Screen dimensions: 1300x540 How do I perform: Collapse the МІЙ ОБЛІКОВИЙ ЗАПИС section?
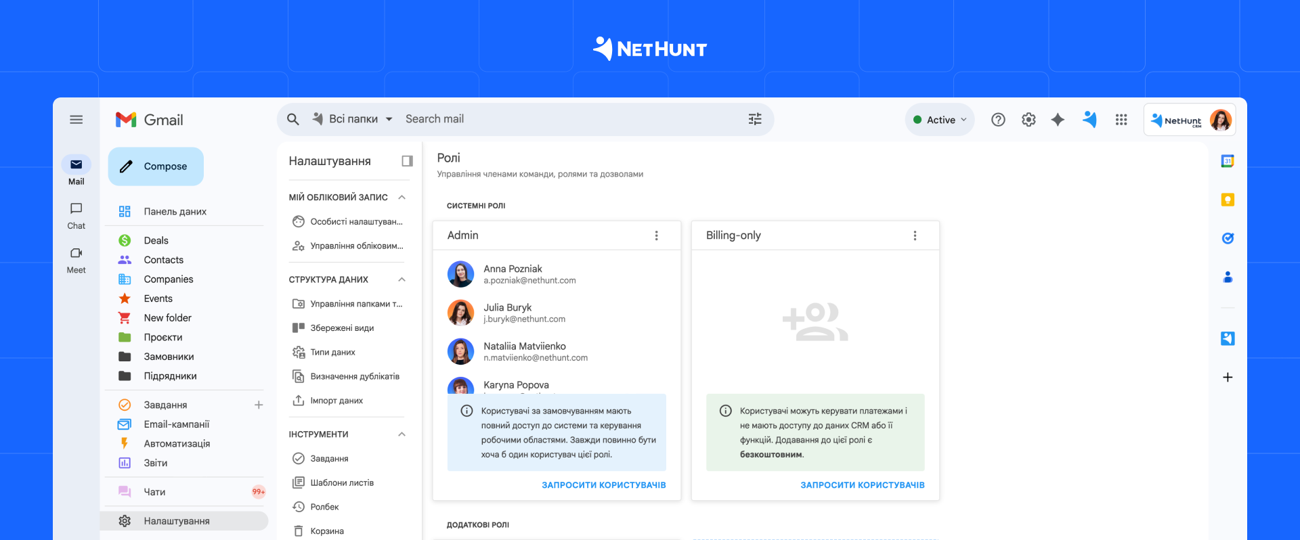click(402, 198)
